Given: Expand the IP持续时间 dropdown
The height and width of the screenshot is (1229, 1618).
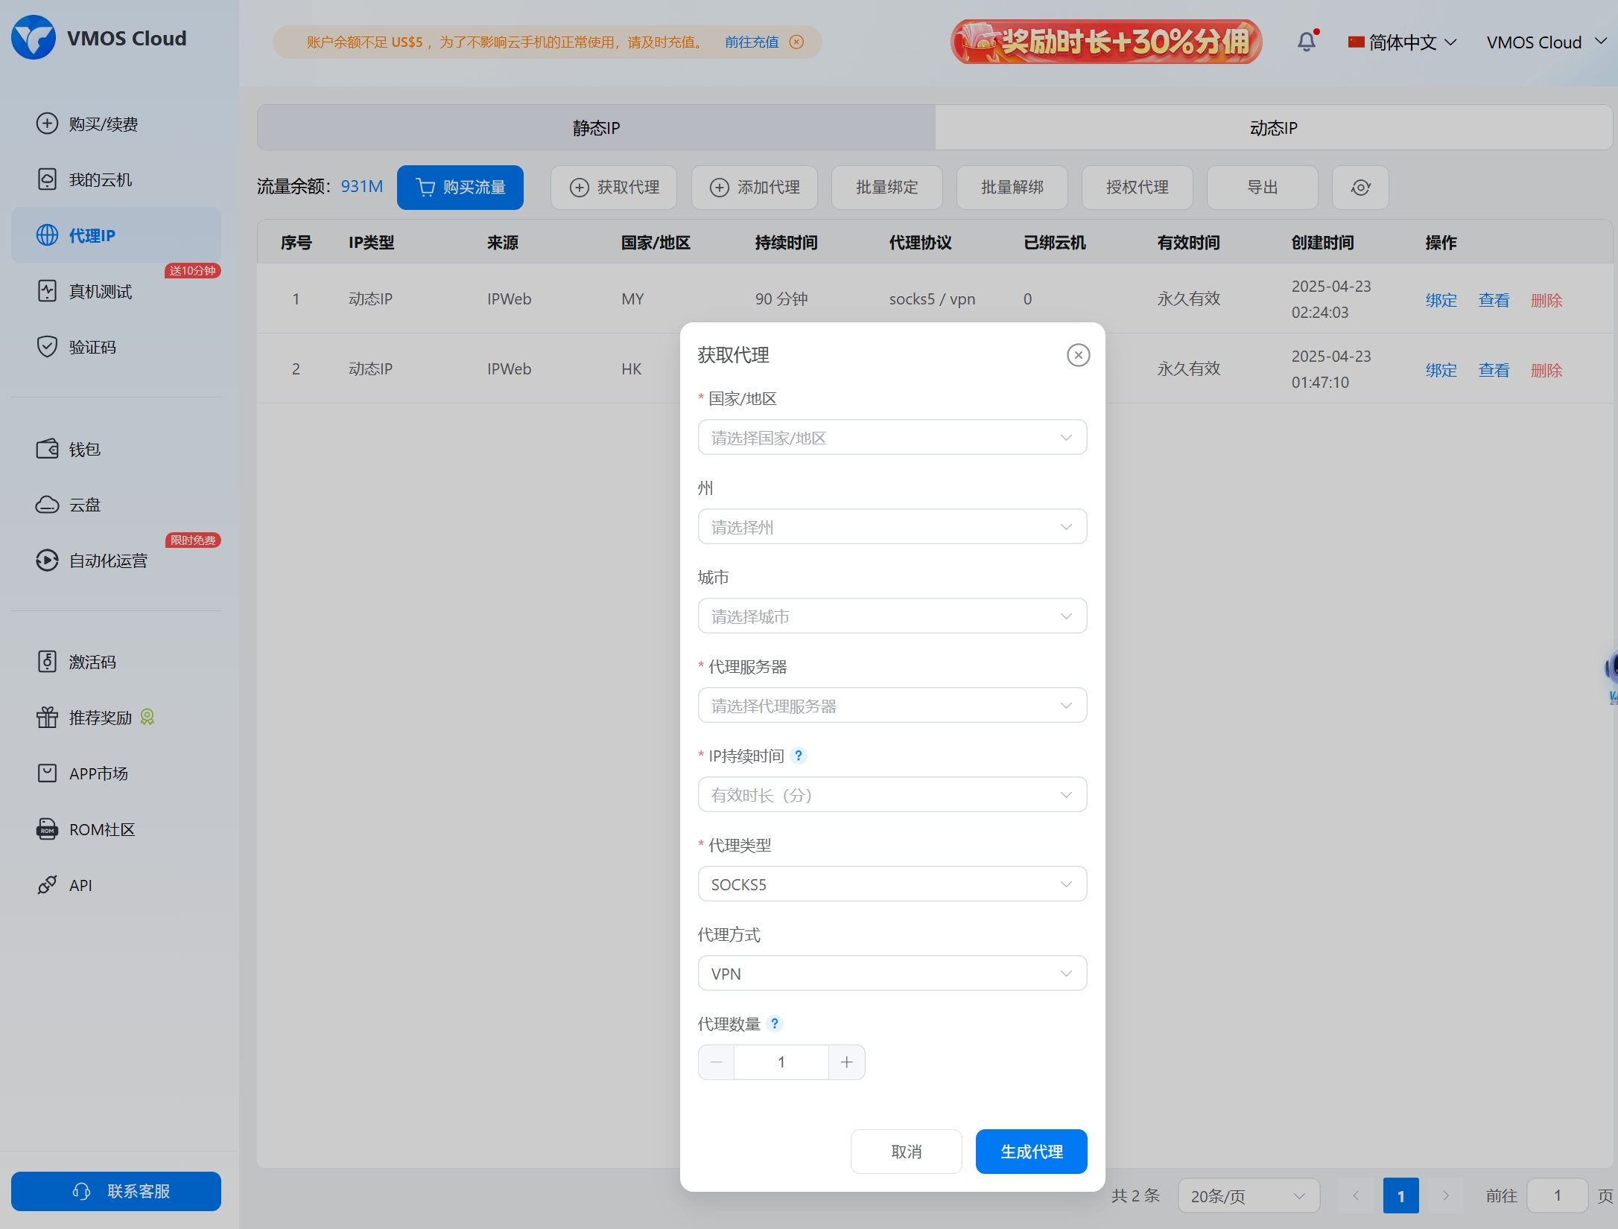Looking at the screenshot, I should [892, 794].
